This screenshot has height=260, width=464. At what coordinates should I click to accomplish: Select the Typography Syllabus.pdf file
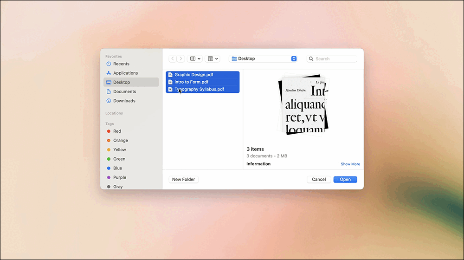(x=199, y=89)
